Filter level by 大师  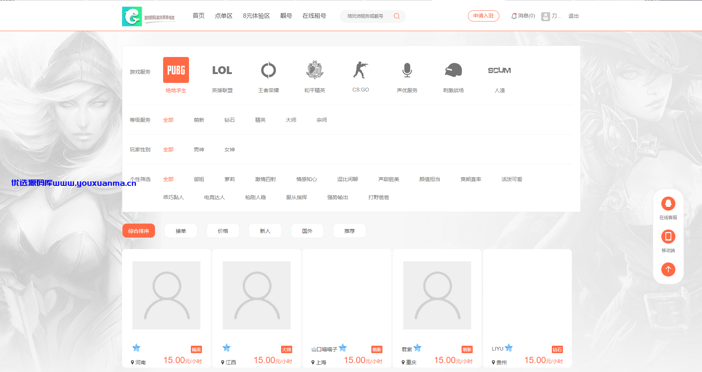[x=291, y=120]
